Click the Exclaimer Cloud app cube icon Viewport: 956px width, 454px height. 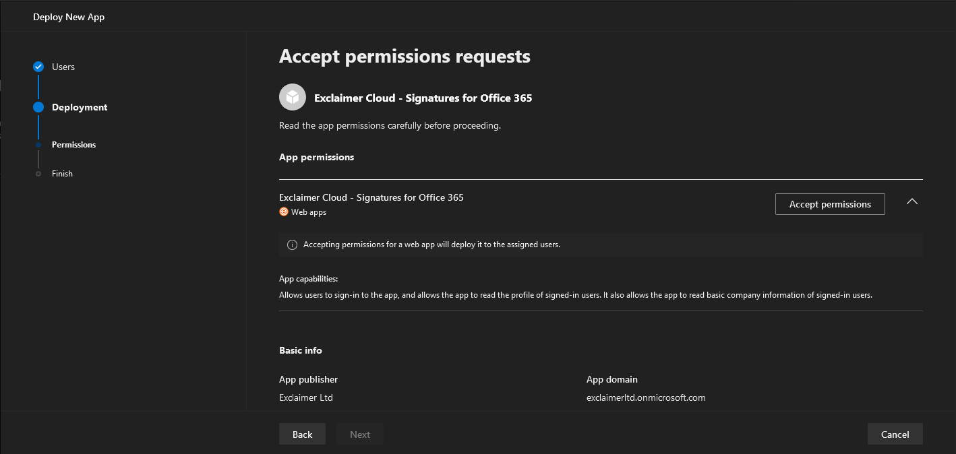[x=293, y=98]
